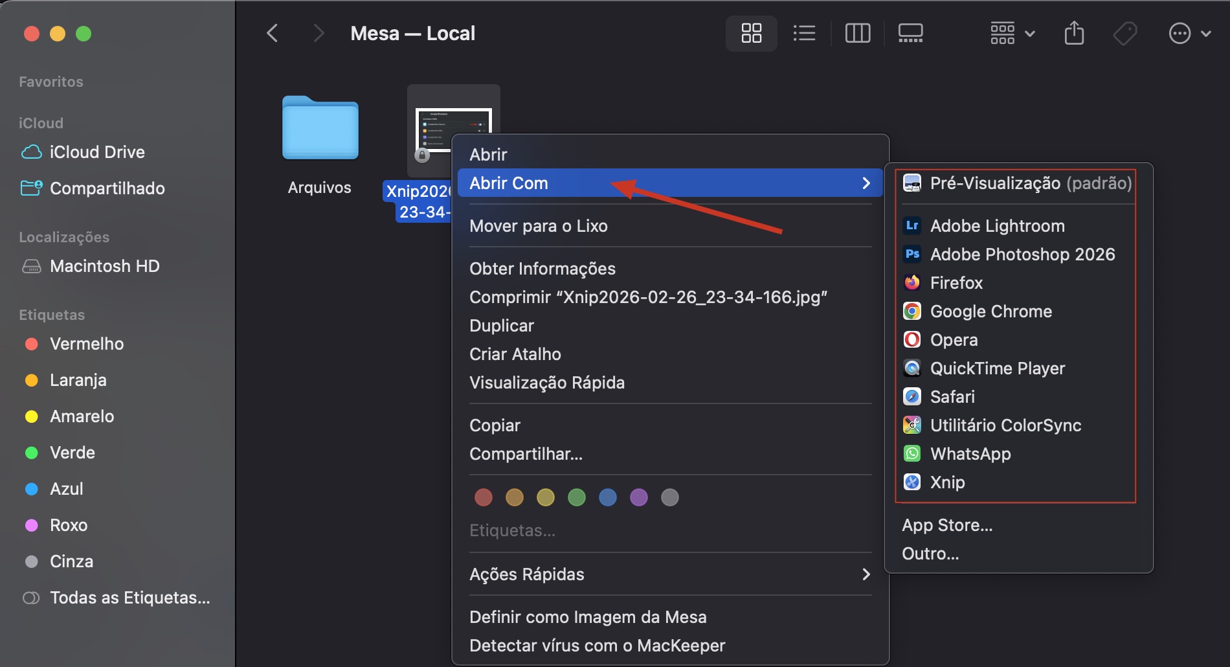Click the Share icon in the toolbar
1230x667 pixels.
coord(1074,32)
